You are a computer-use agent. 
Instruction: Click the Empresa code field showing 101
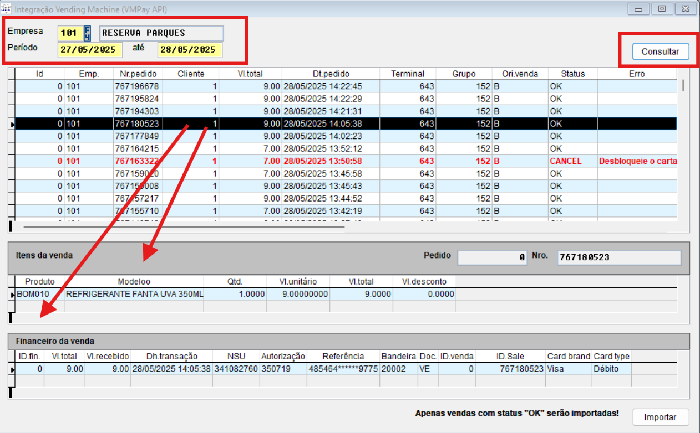click(70, 33)
